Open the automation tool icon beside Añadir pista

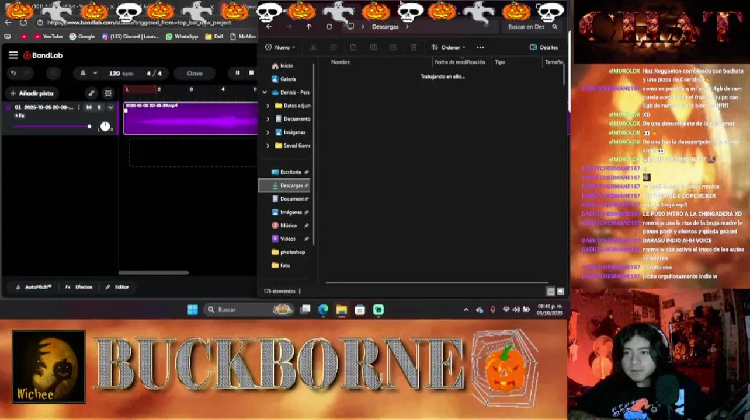click(91, 93)
